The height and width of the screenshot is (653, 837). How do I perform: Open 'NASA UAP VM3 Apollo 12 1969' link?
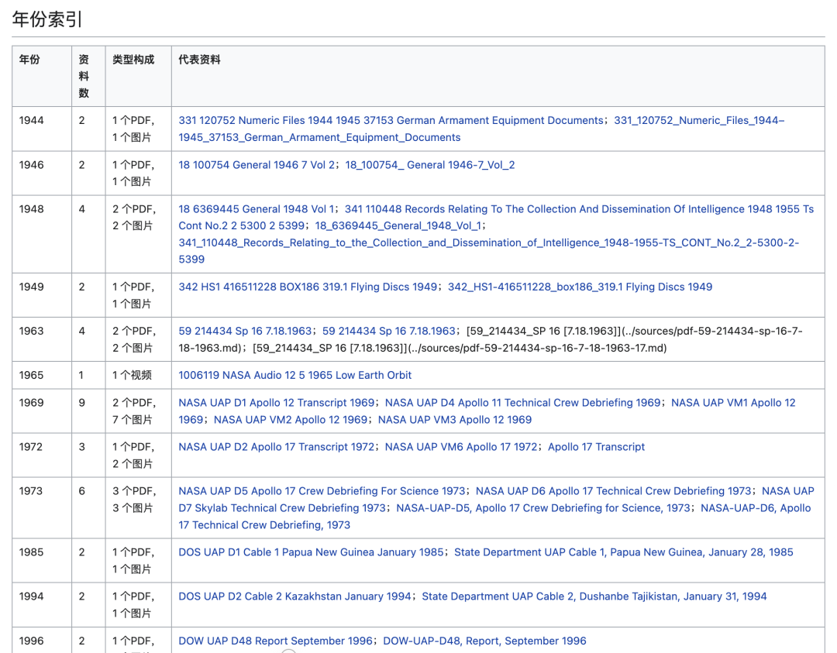[x=455, y=420]
